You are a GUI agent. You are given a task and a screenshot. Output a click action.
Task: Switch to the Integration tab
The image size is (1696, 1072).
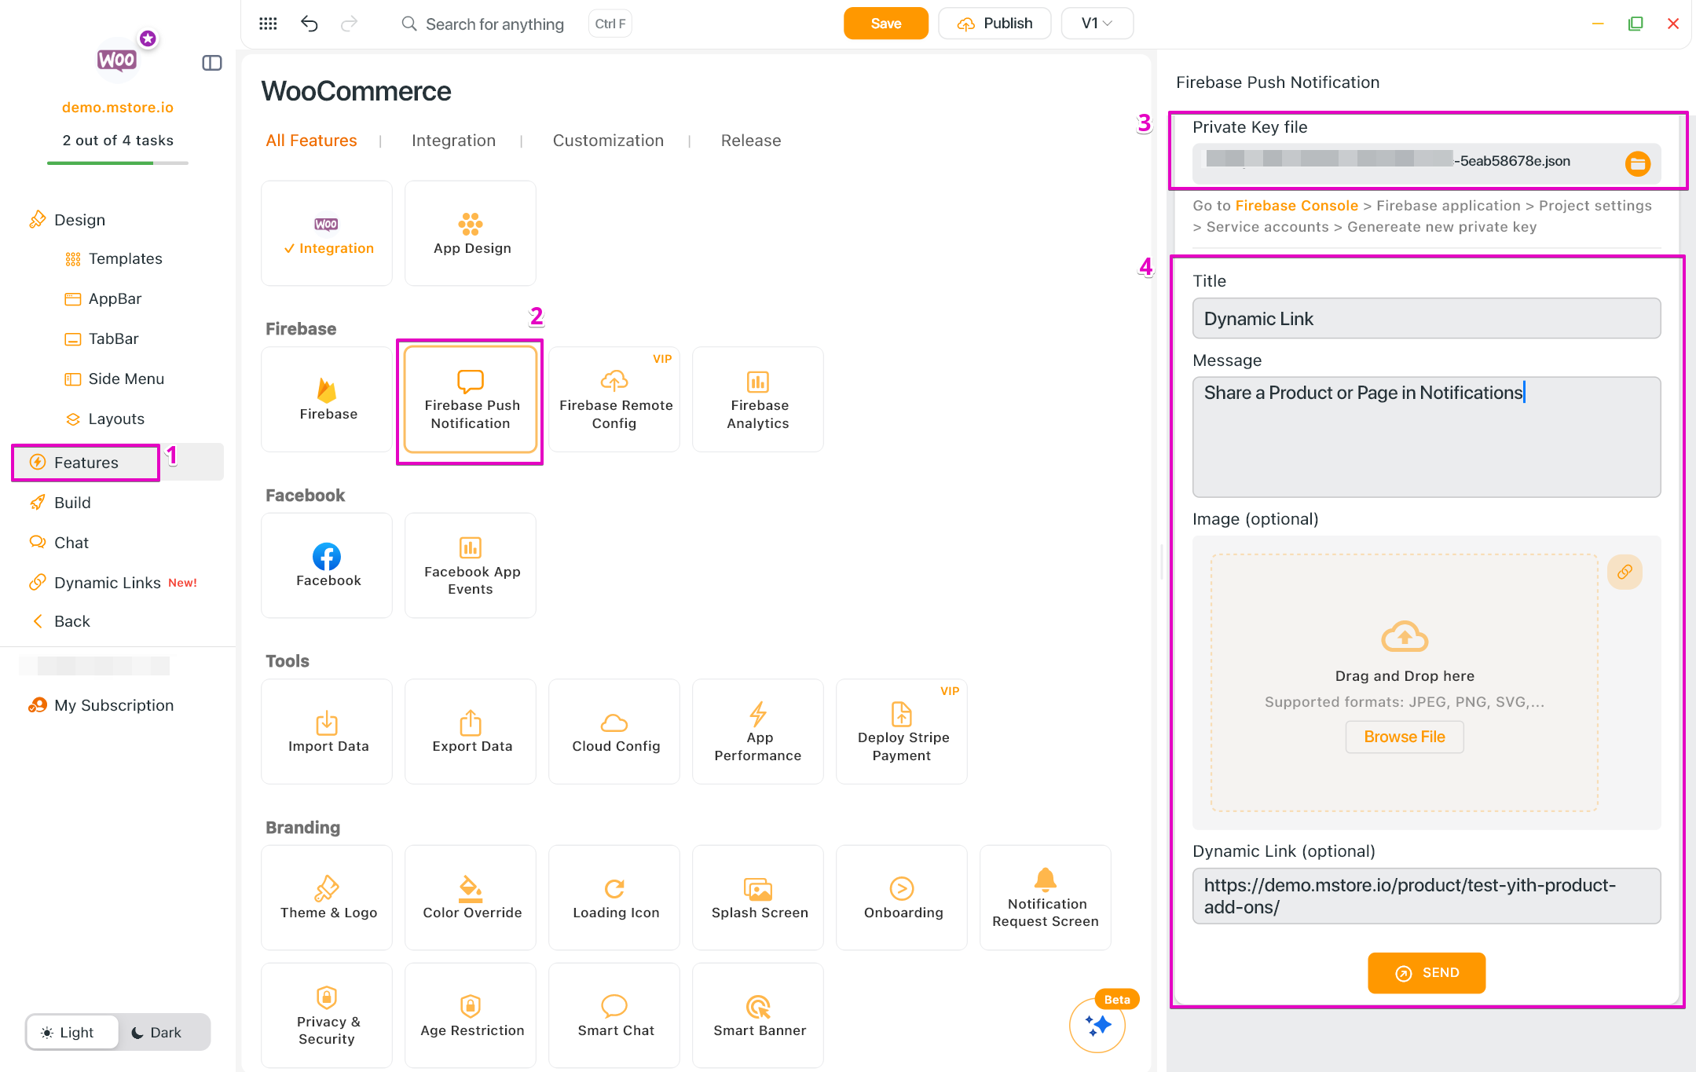coord(453,141)
